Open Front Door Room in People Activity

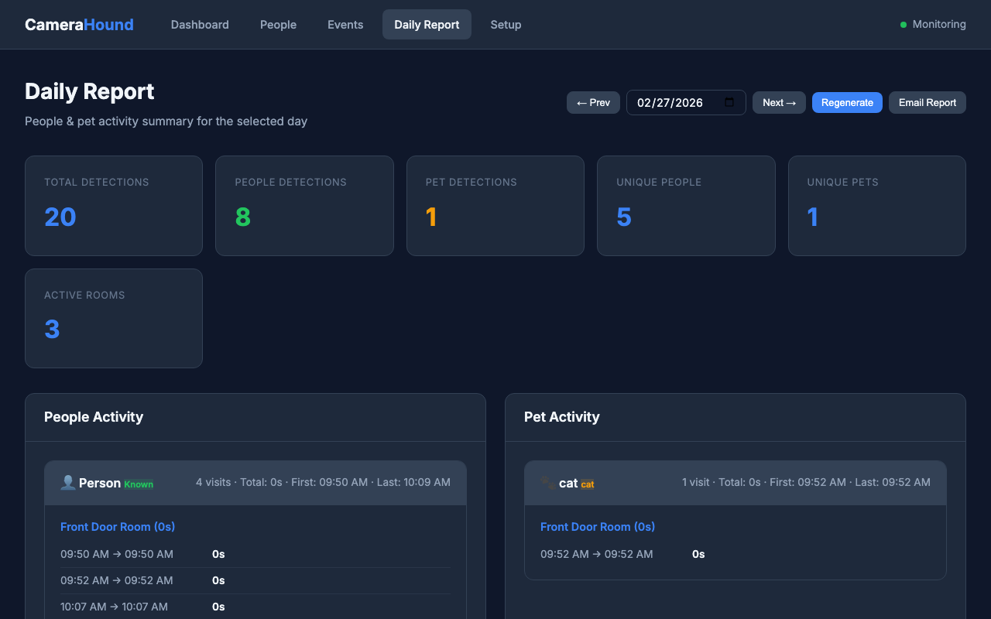pyautogui.click(x=118, y=526)
